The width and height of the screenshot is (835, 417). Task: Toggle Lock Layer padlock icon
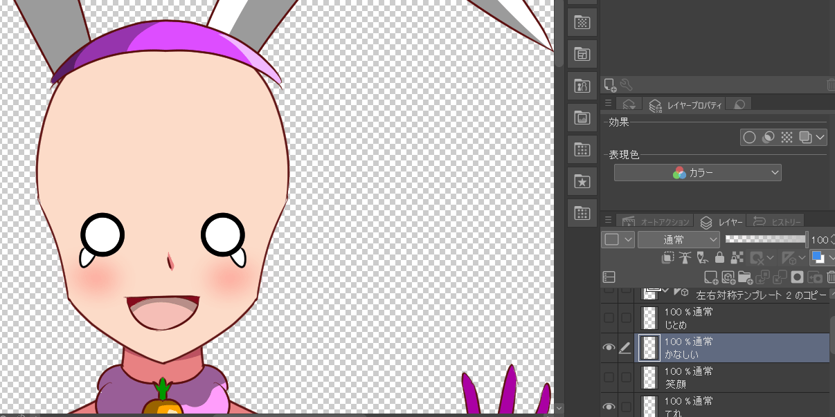tap(719, 258)
